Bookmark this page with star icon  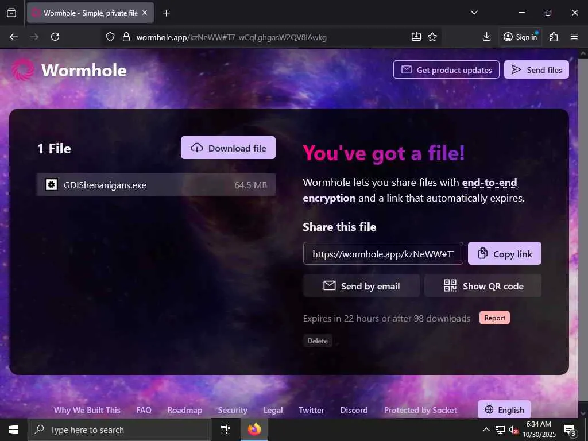point(432,37)
